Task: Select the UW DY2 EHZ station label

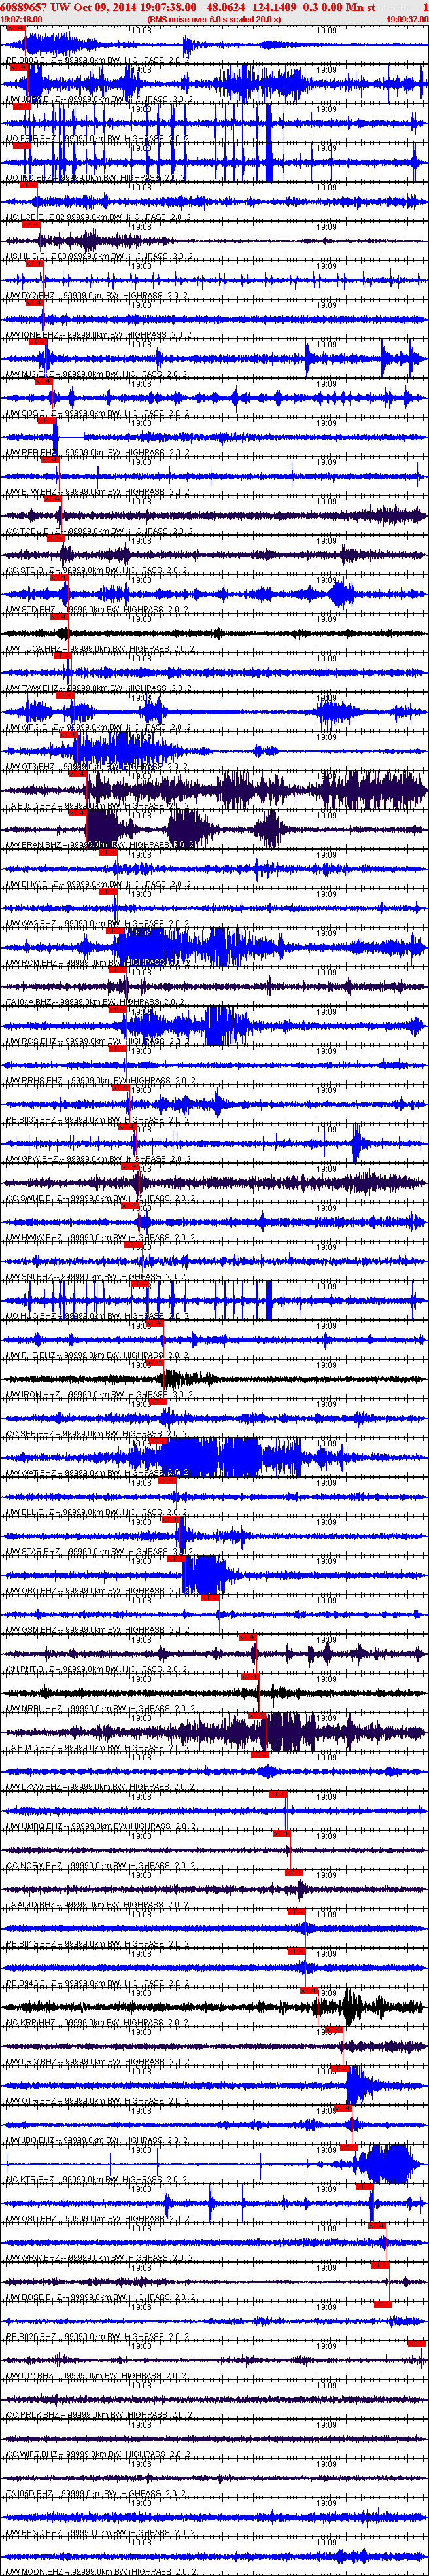Action: point(98,296)
